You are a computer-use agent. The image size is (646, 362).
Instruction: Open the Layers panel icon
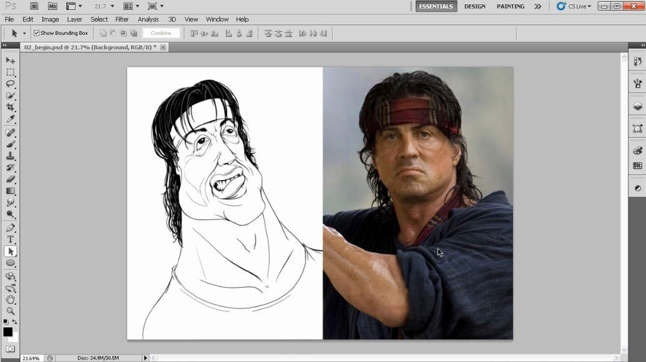(637, 106)
